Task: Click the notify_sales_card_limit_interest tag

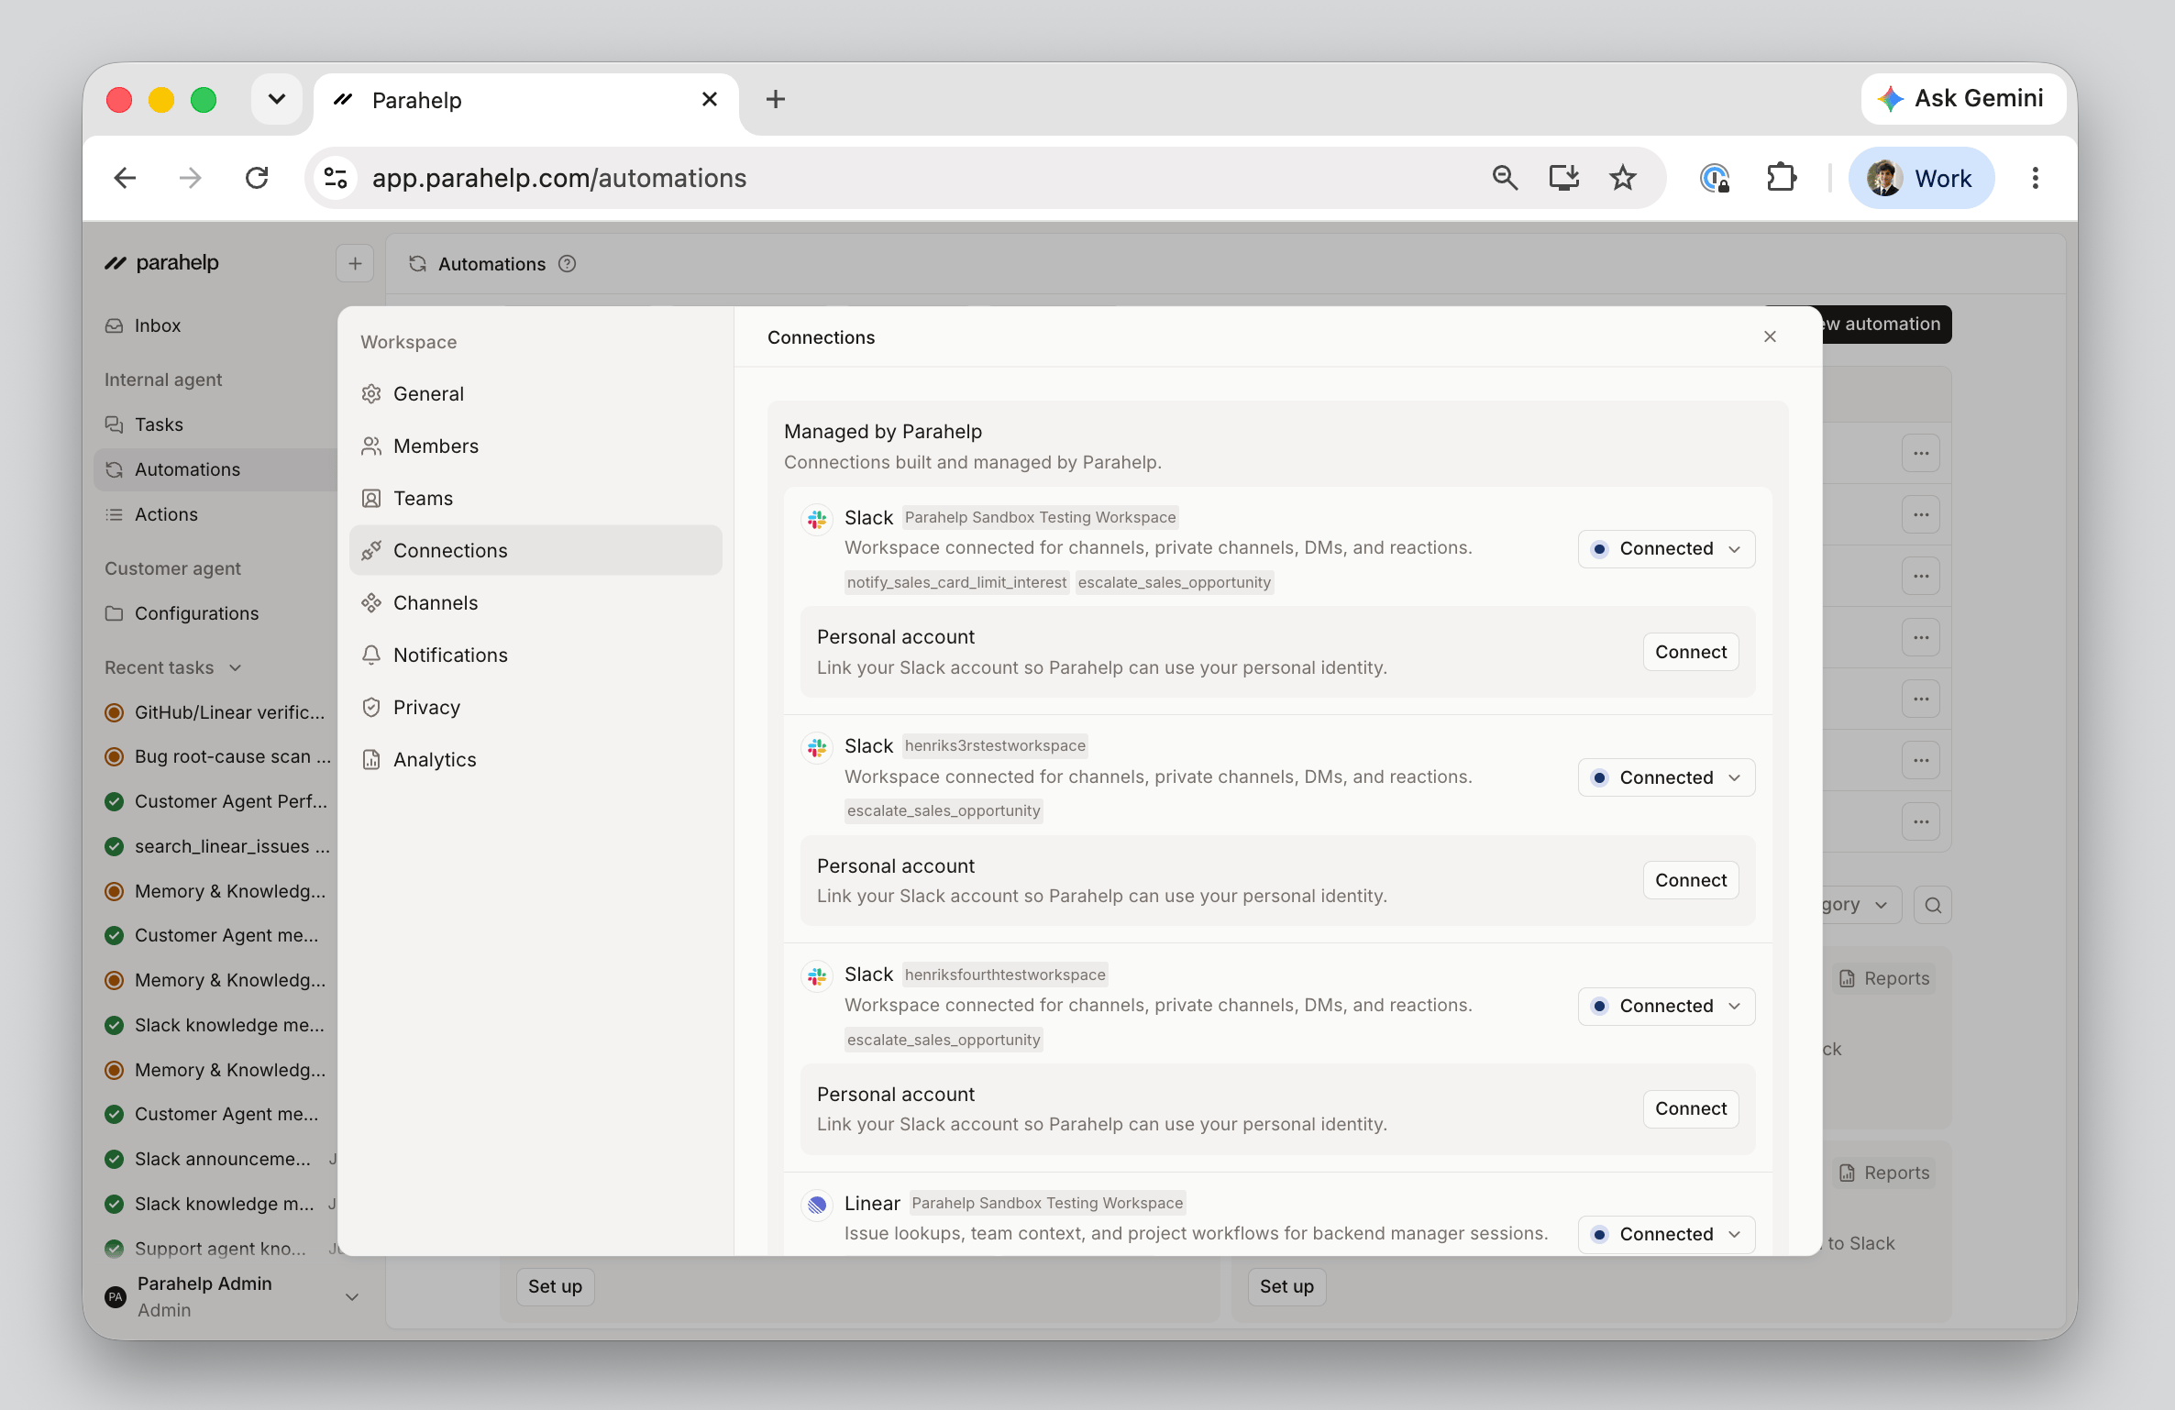Action: click(956, 582)
